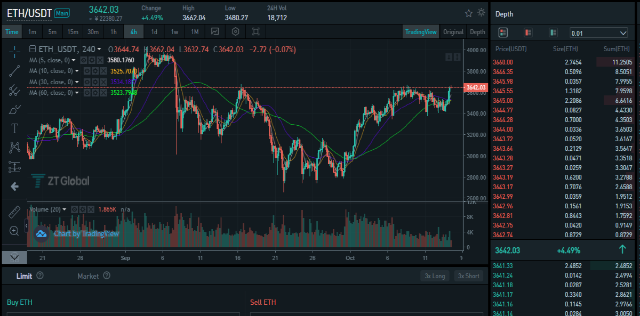Select the measure ruler tool

pos(14,212)
